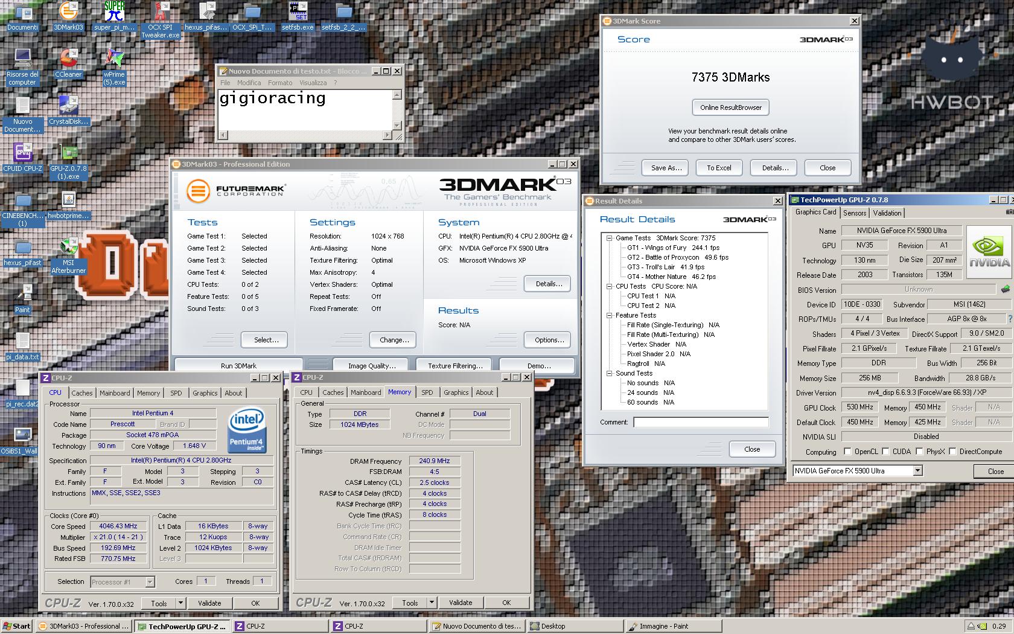1014x634 pixels.
Task: Click the Windows Start button
Action: 17,626
